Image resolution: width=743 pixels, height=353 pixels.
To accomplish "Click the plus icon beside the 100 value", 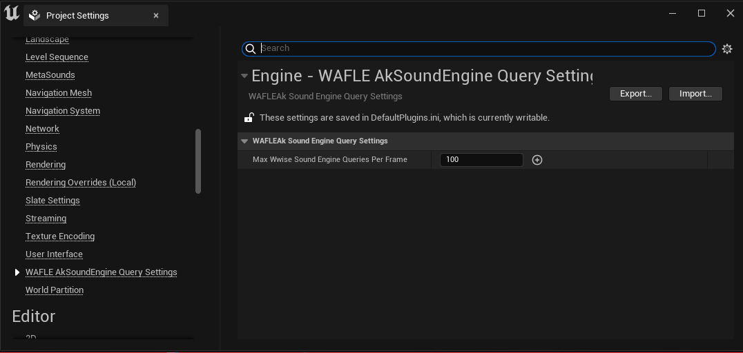I will tap(537, 160).
